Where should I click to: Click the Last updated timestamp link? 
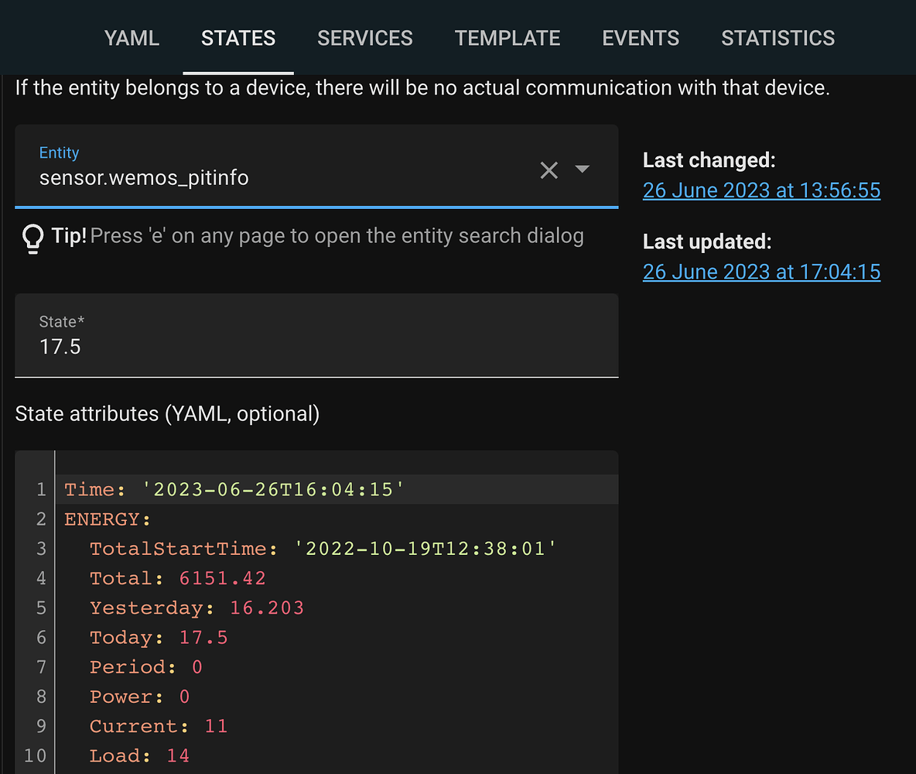point(761,272)
